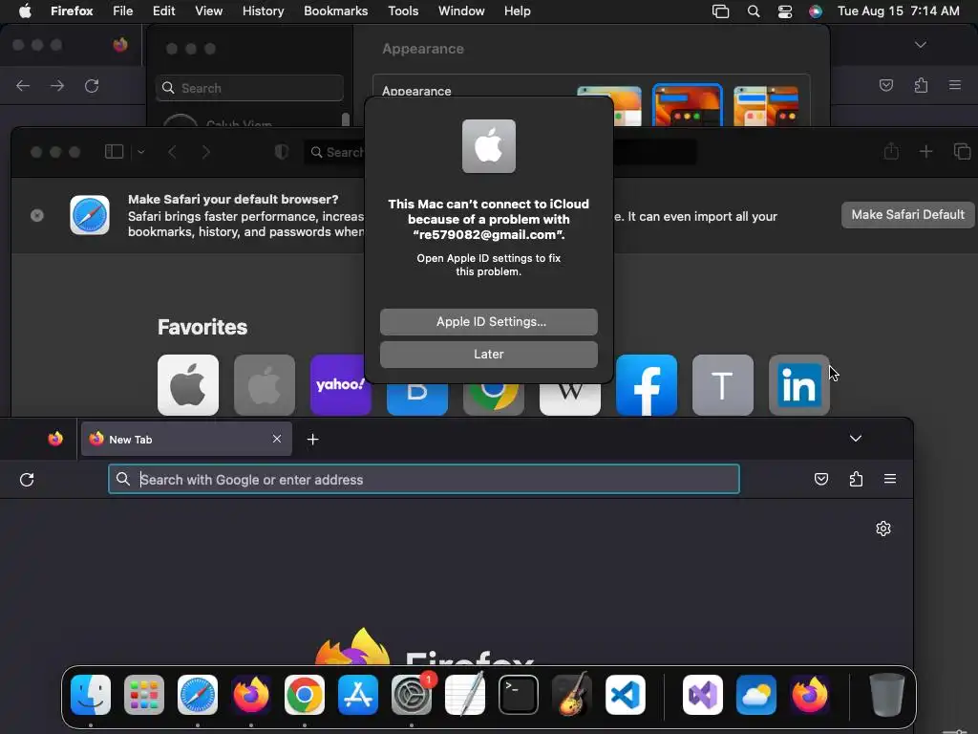Reload in the background Firefox window

(x=92, y=85)
